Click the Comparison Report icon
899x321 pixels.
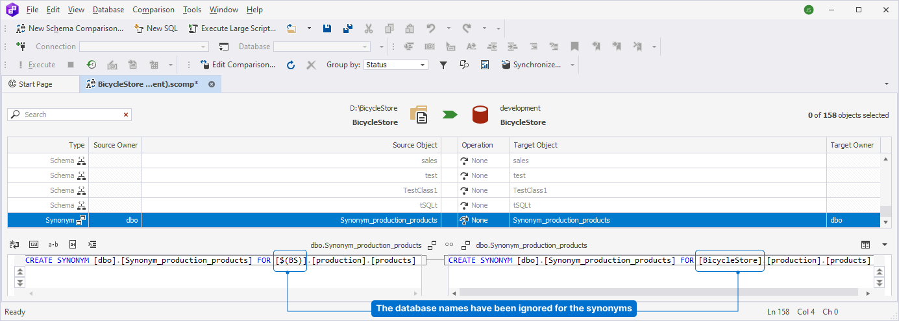coord(485,65)
